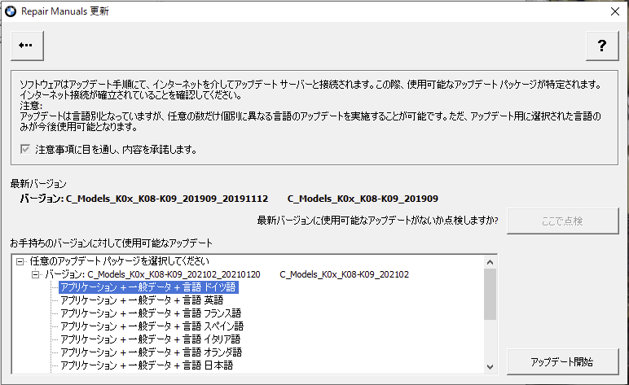The height and width of the screenshot is (385, 629).
Task: Click the back arrow button
Action: pyautogui.click(x=27, y=46)
